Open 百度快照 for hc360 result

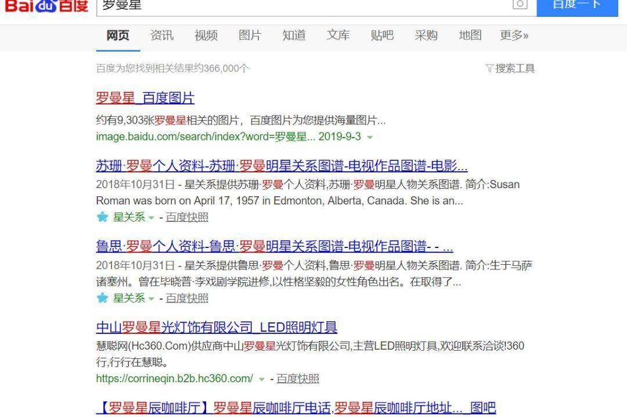pyautogui.click(x=297, y=379)
